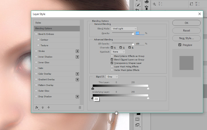The height and width of the screenshot is (130, 207).
Task: Duplicate Gradient Overlay using its plus icon
Action: [x=77, y=79]
